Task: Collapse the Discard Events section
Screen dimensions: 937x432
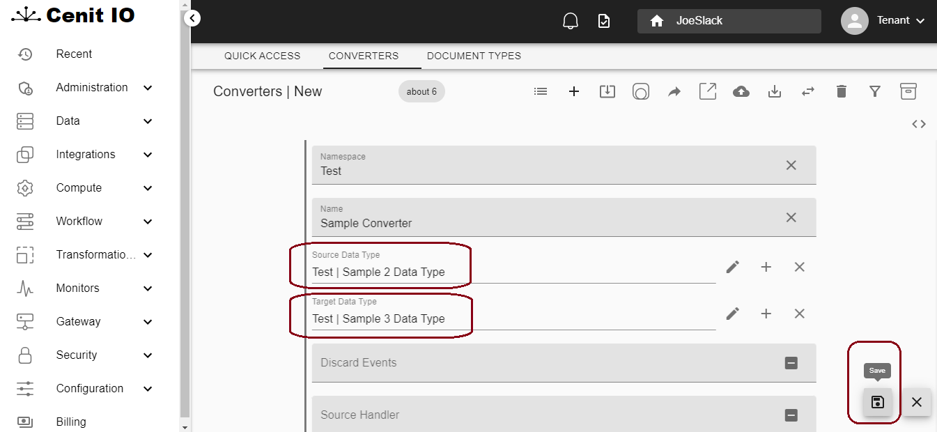Action: [791, 362]
